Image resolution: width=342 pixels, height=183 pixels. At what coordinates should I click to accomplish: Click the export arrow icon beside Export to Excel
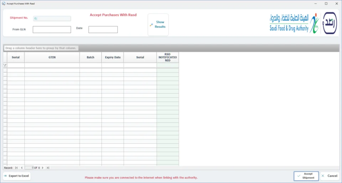5,176
